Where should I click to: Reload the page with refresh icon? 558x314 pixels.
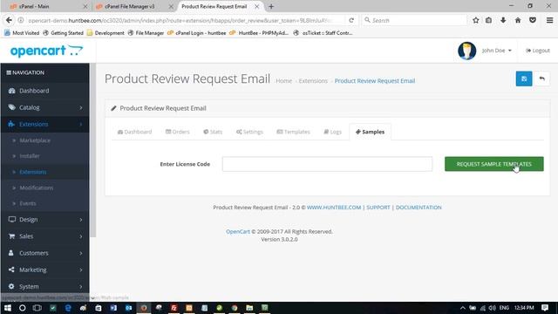(351, 20)
